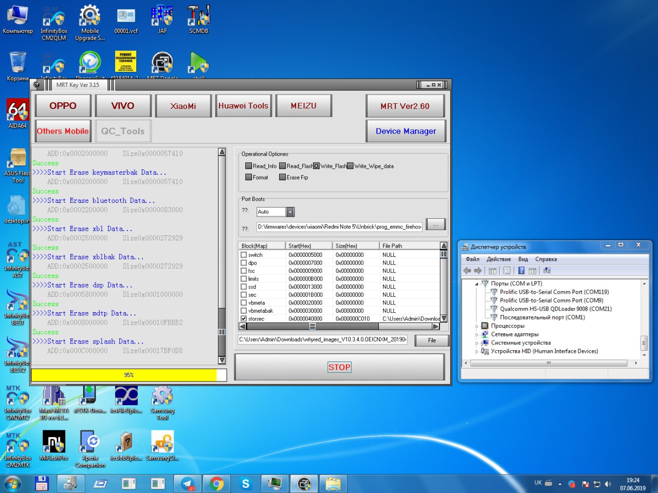The image size is (658, 493).
Task: Click the Back arrow in Device Manager toolbar
Action: (467, 271)
